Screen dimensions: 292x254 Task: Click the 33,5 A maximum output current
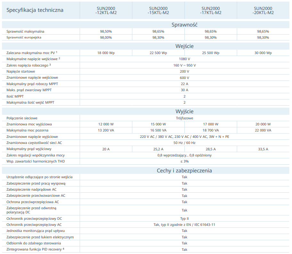pyautogui.click(x=263, y=149)
